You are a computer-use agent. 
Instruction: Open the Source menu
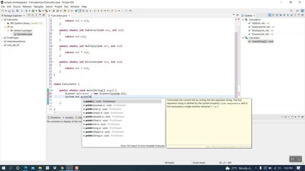17,7
